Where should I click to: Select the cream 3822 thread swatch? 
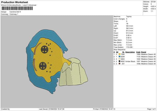pos(119,59)
